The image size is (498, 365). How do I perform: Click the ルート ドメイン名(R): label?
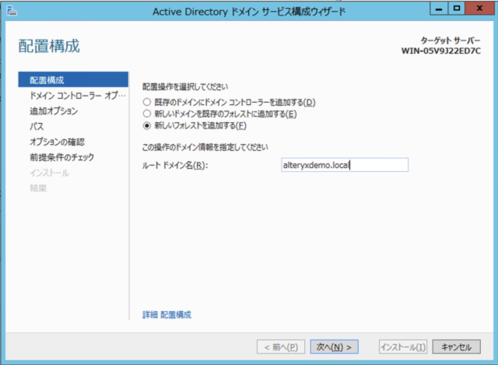coord(174,165)
